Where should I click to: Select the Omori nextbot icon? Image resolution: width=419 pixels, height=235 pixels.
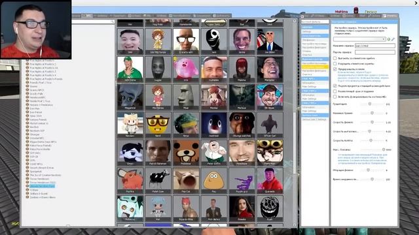pos(130,153)
